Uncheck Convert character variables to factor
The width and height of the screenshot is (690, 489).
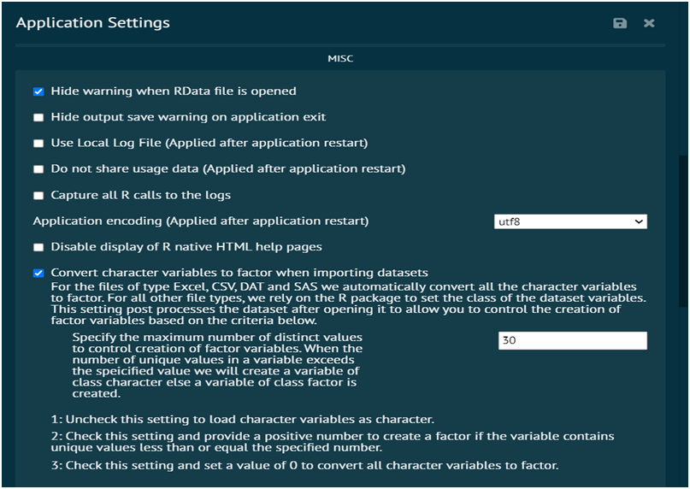[38, 274]
